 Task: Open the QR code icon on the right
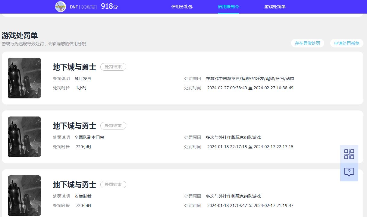click(x=349, y=154)
